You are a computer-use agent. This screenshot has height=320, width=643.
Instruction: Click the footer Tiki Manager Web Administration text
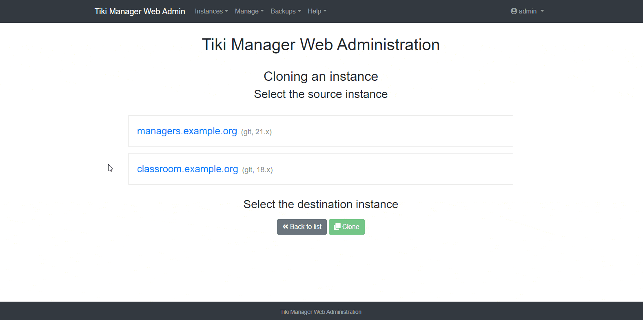click(321, 312)
